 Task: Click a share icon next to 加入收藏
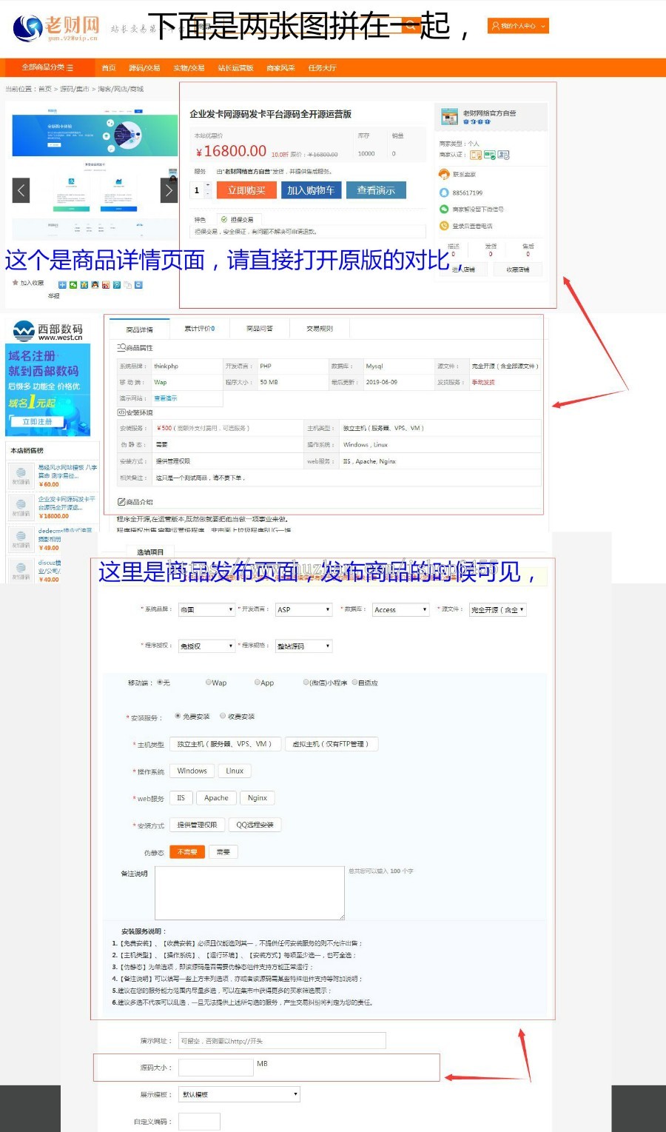[62, 284]
